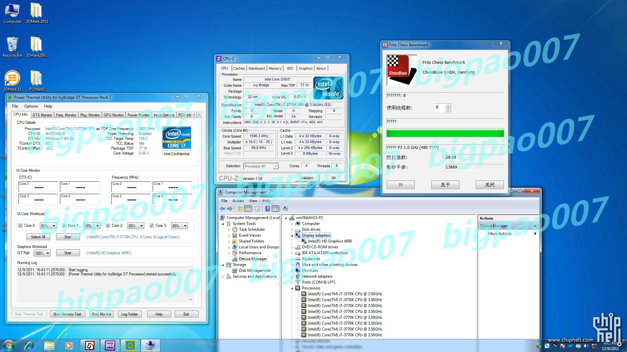Toggle Core 1 workload checkbox on

[x=64, y=225]
